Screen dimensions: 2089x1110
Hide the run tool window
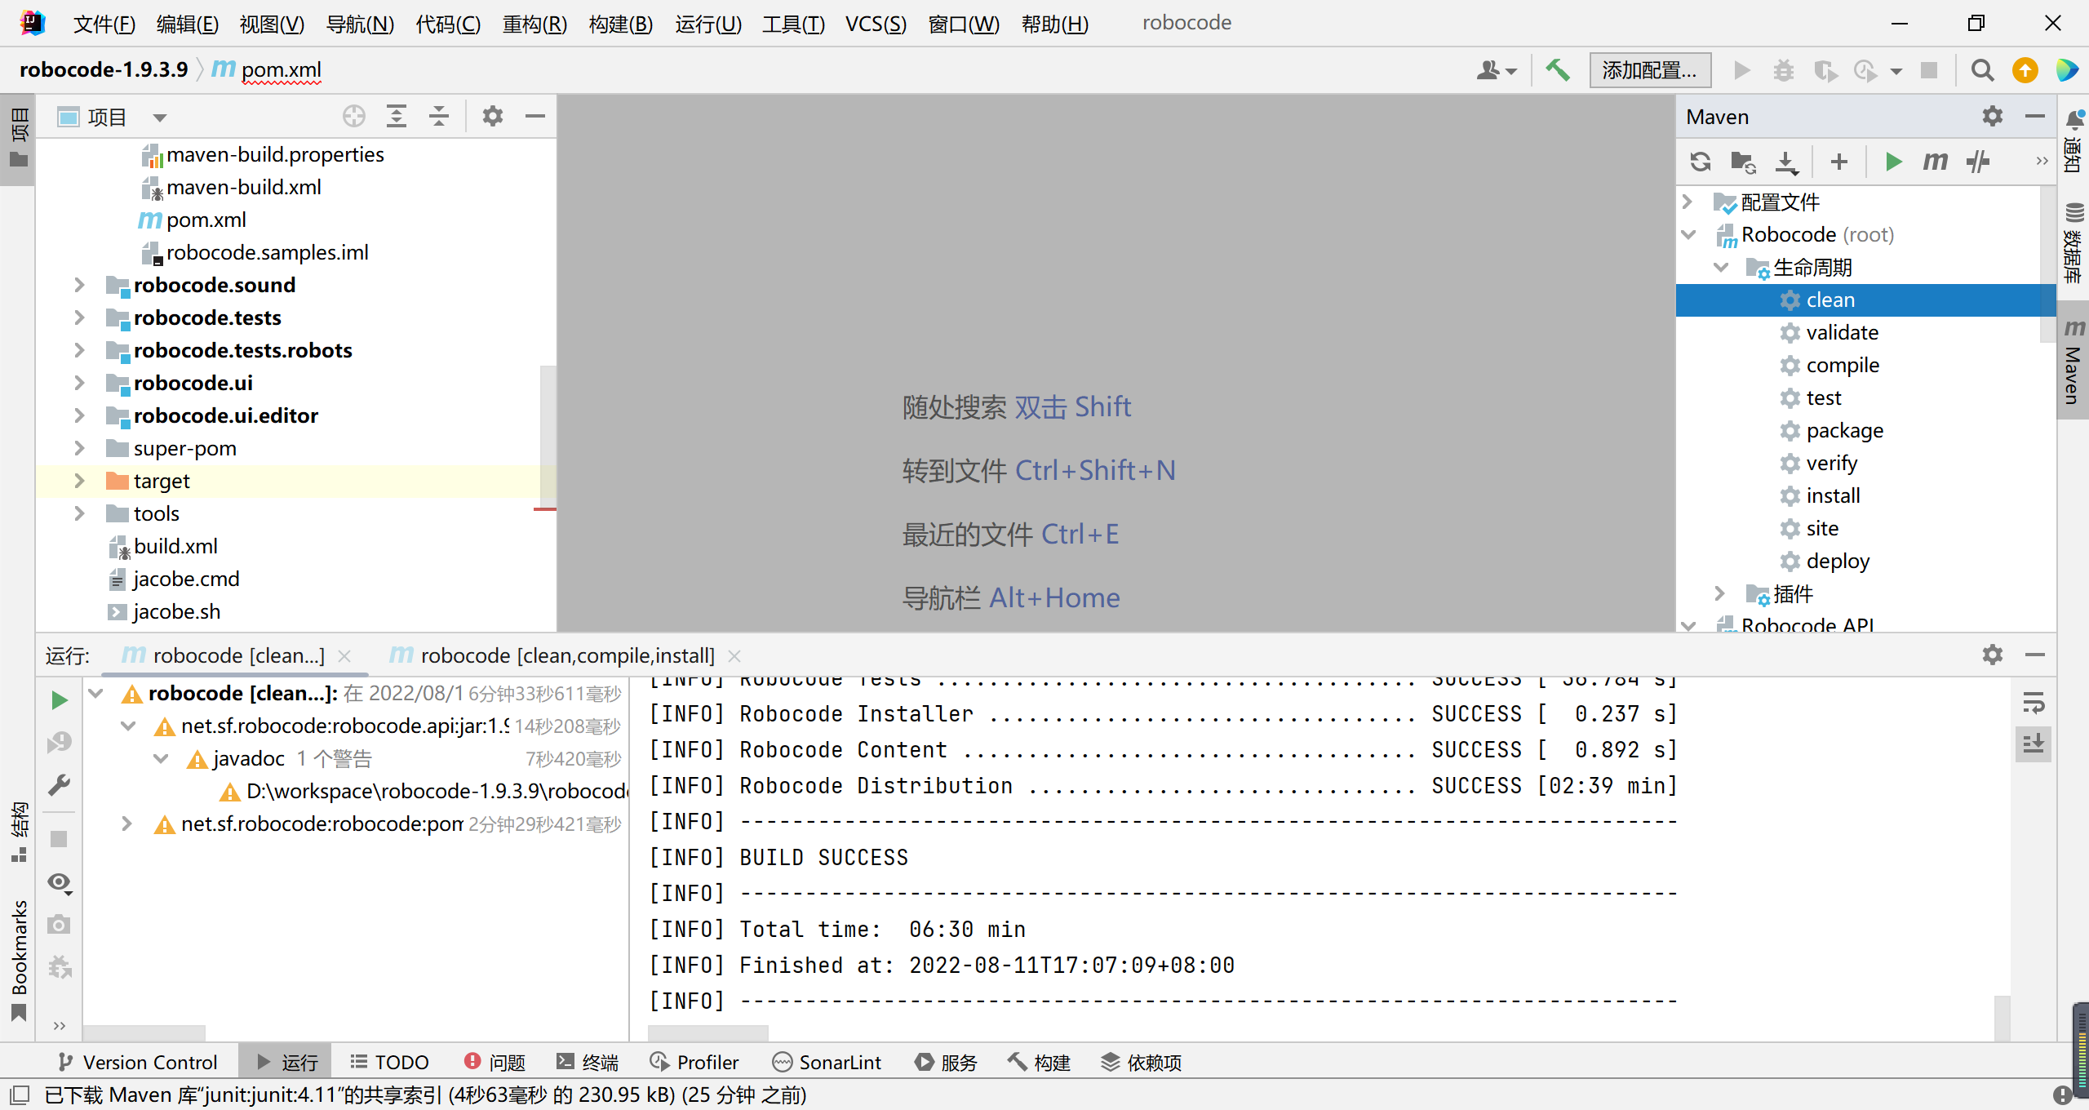point(2035,655)
